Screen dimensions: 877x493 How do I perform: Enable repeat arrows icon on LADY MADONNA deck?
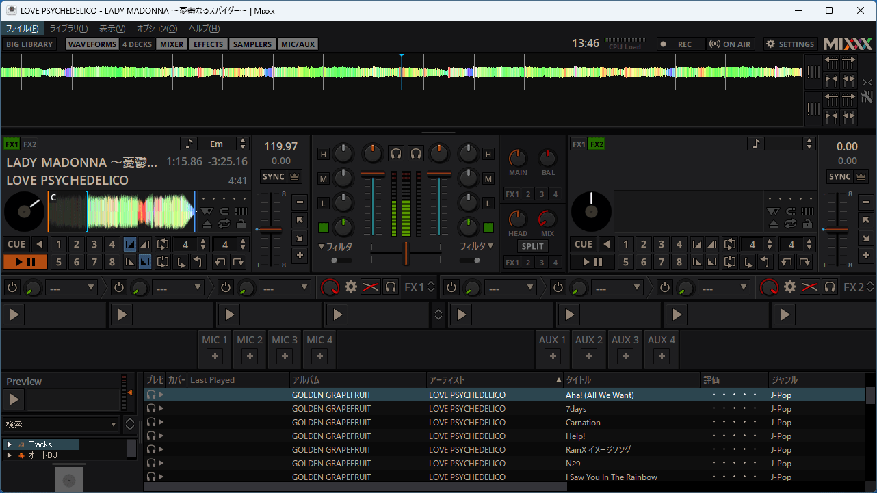pyautogui.click(x=224, y=224)
